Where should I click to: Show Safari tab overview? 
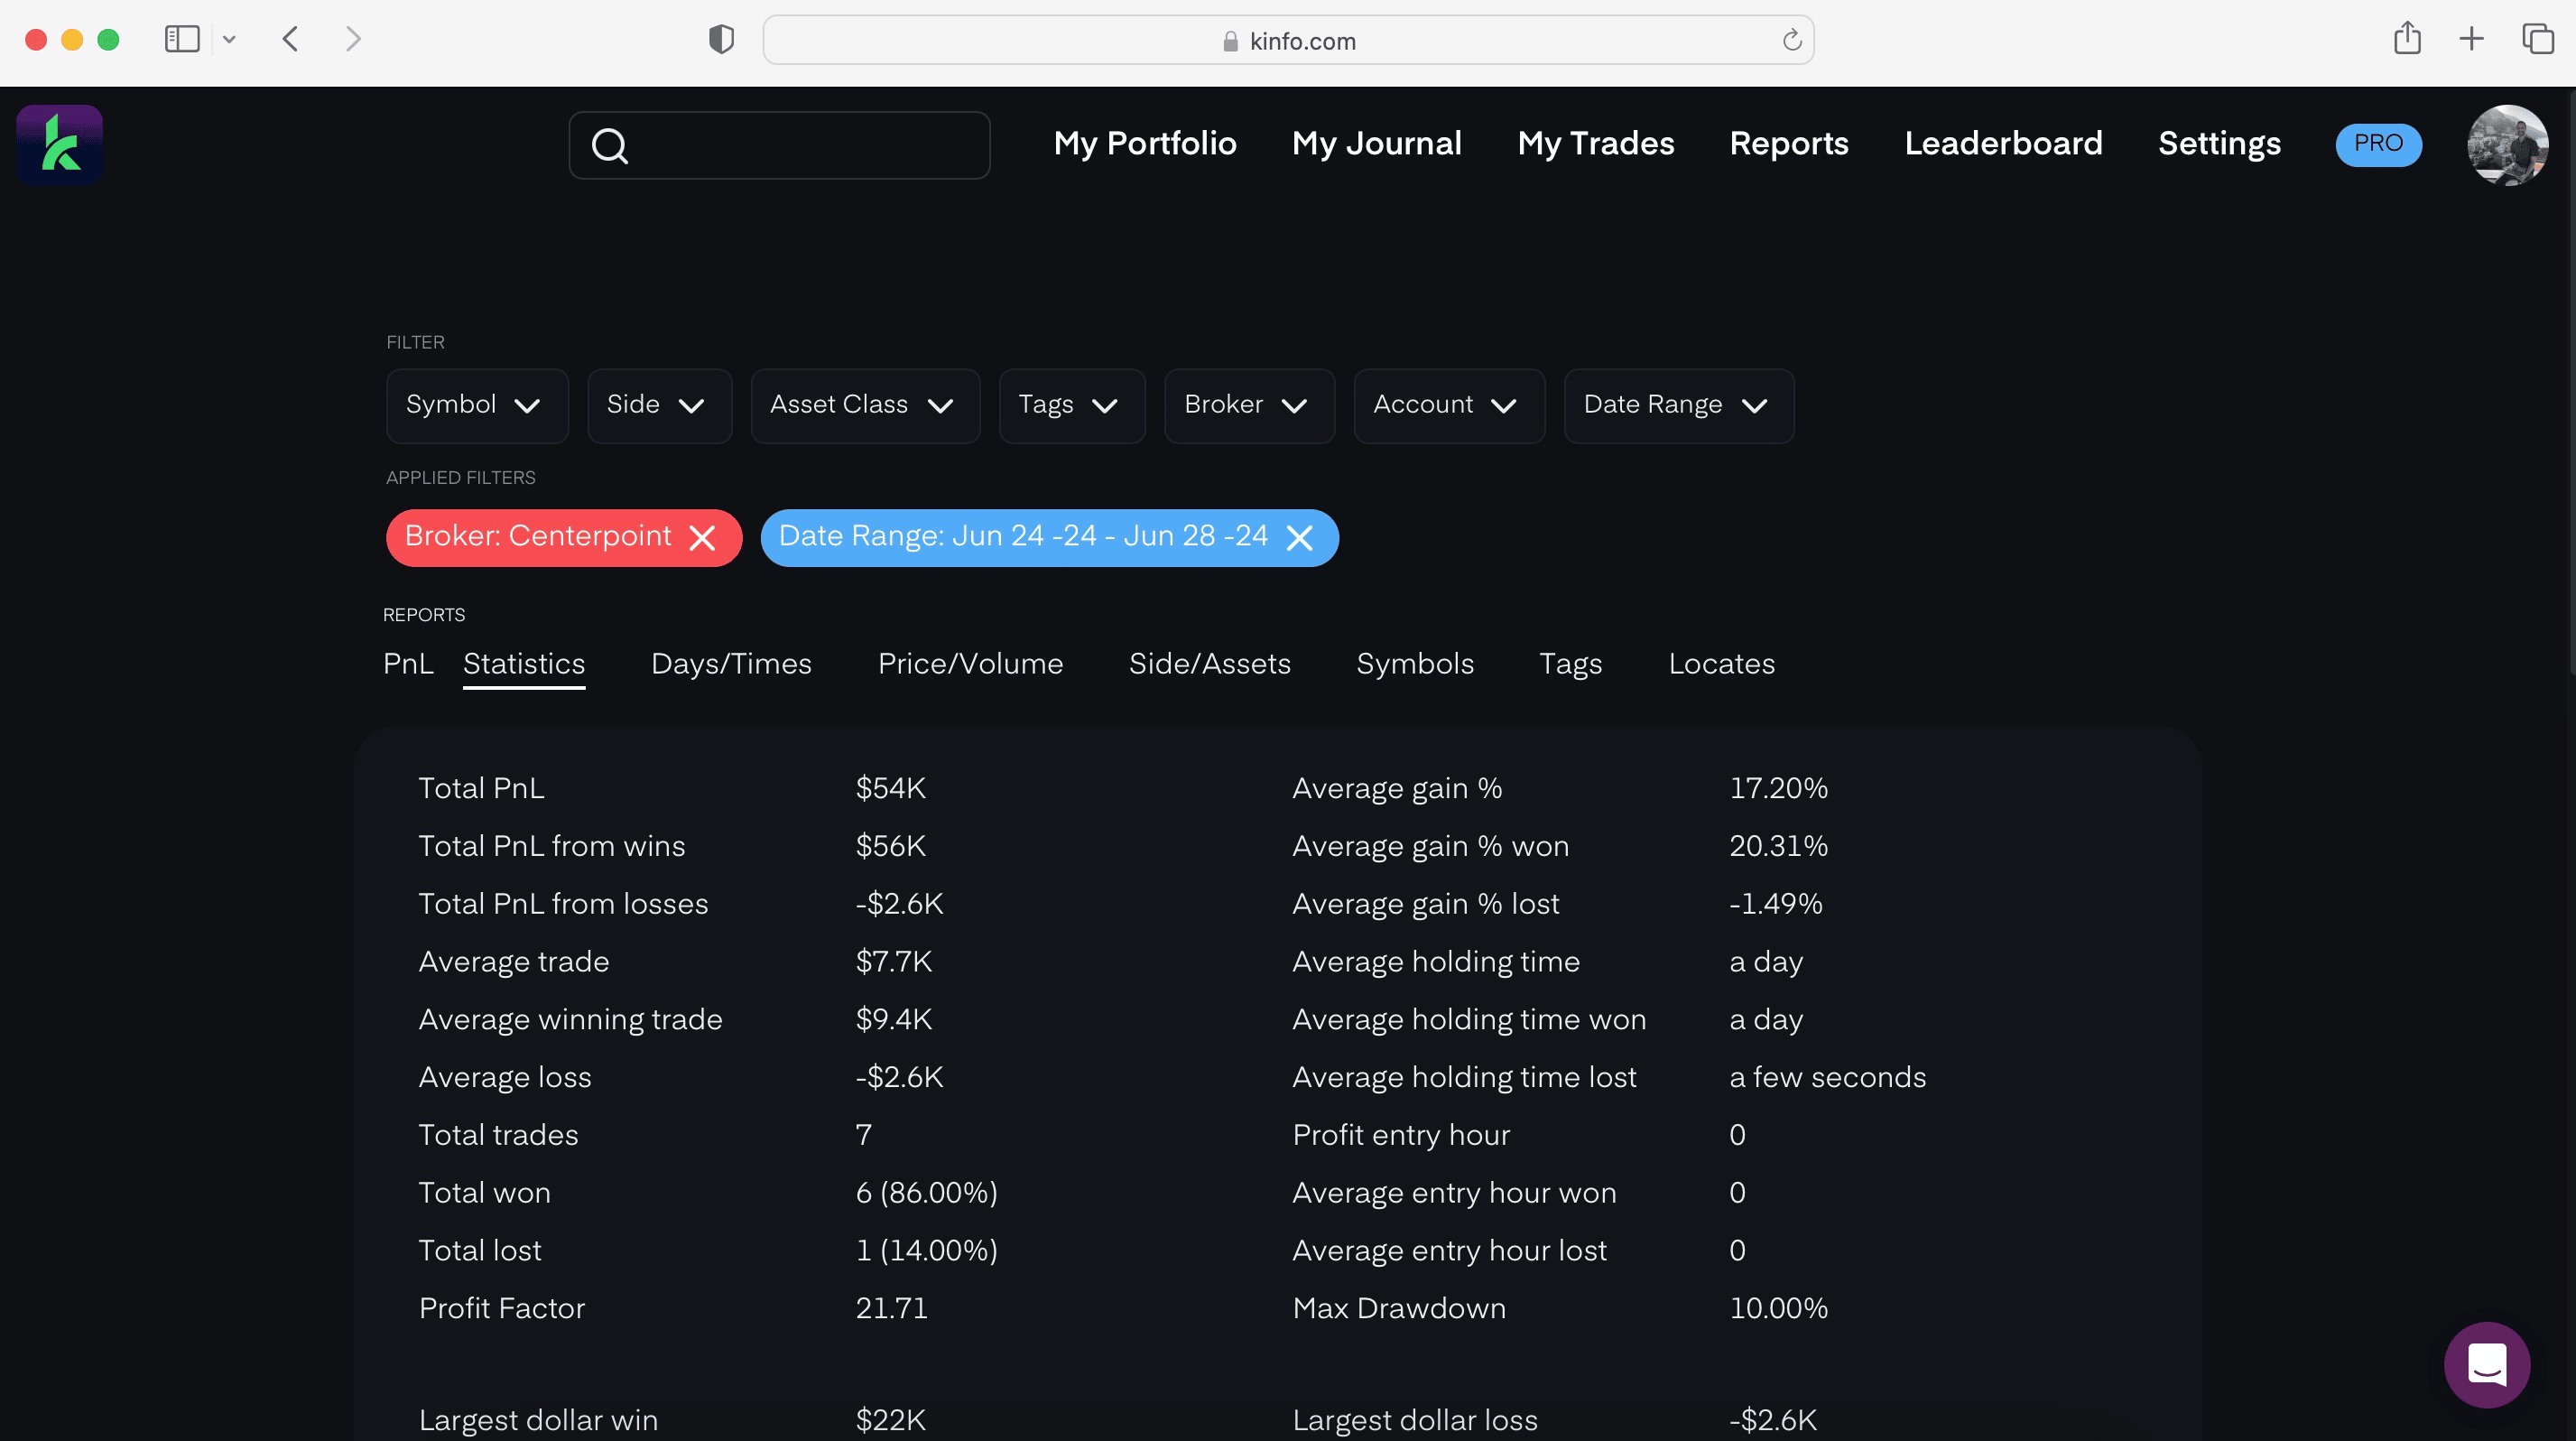(2537, 40)
